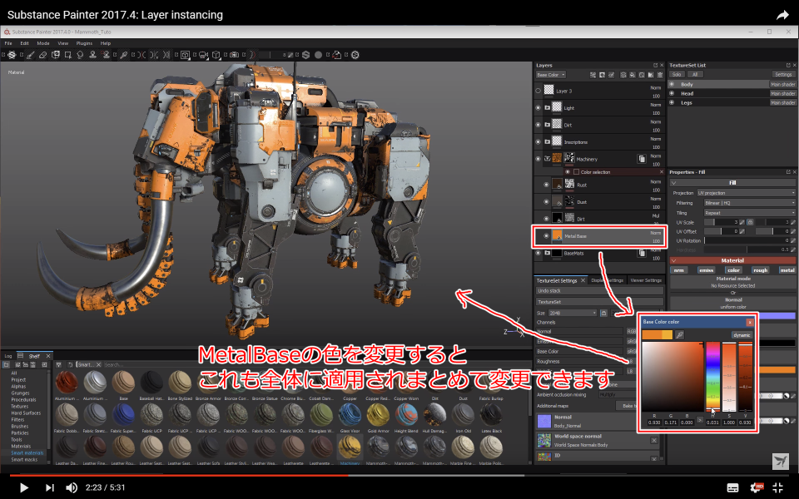Open the Projection dropdown

point(746,193)
